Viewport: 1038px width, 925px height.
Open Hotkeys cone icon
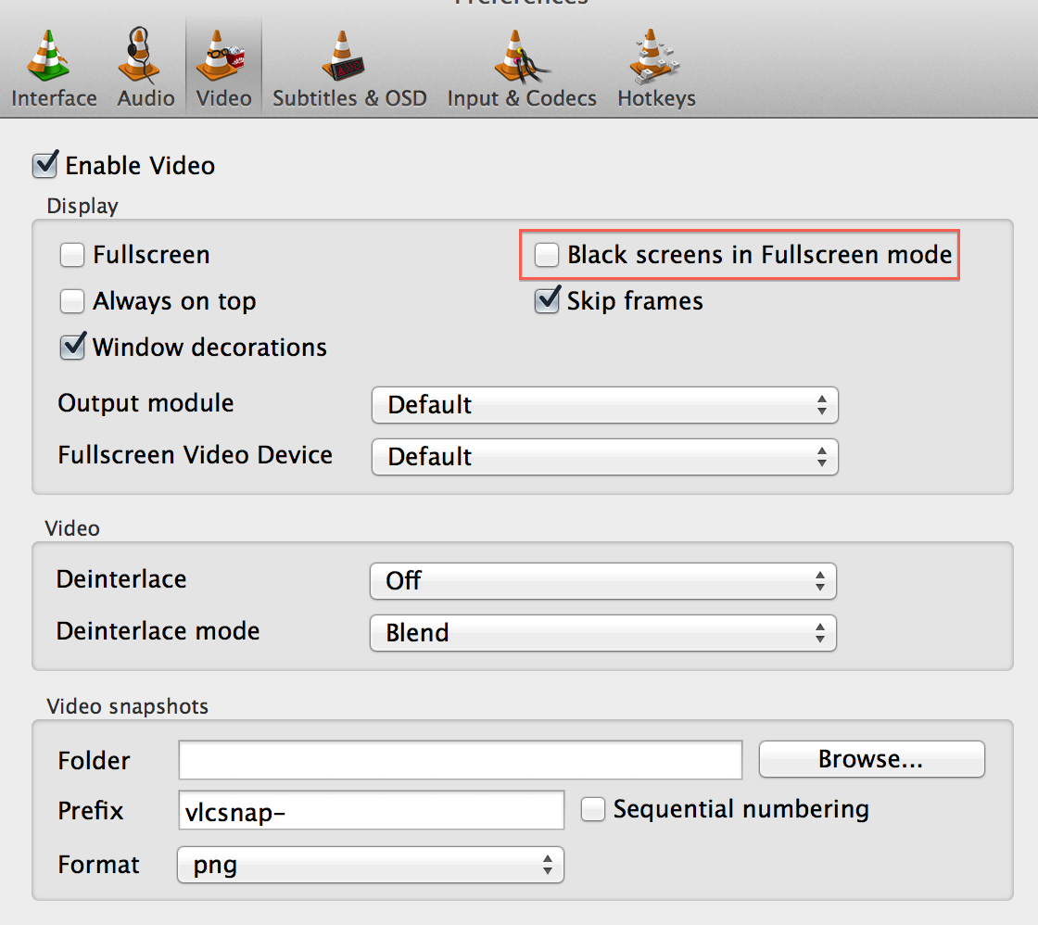pyautogui.click(x=654, y=57)
